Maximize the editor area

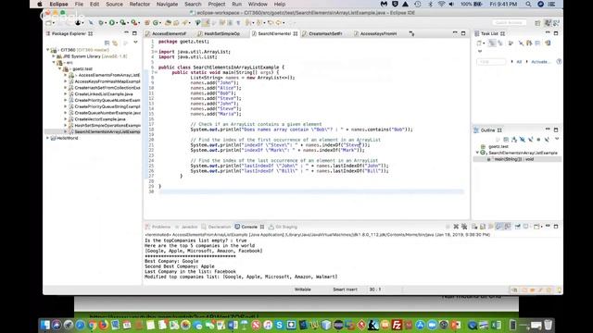pyautogui.click(x=463, y=33)
